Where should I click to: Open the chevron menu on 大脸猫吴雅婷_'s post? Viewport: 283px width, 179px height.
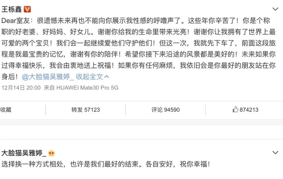click(275, 153)
